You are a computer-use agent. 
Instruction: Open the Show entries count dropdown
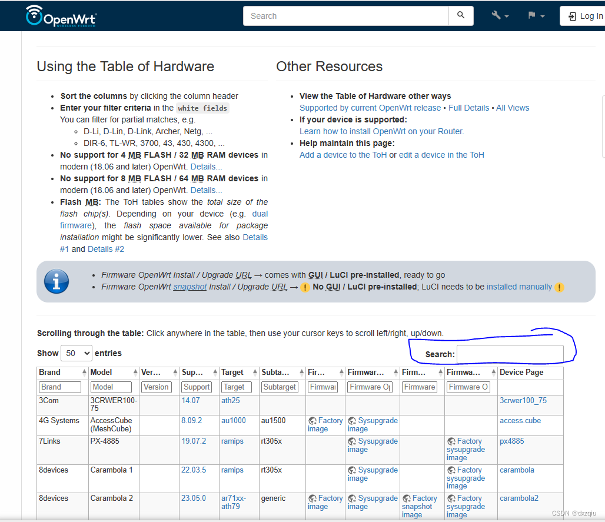click(x=77, y=353)
